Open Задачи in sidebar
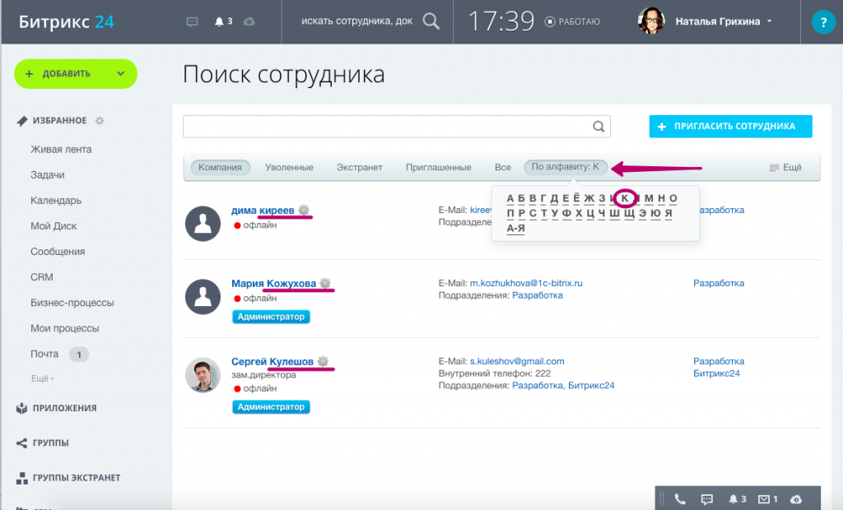 point(47,174)
